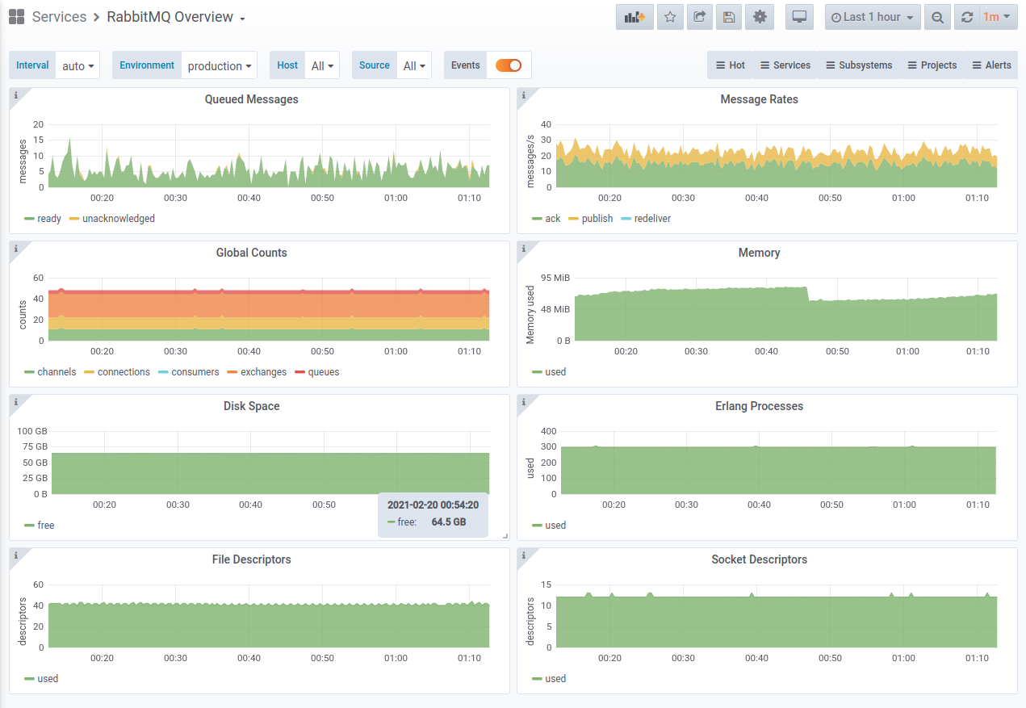Image resolution: width=1026 pixels, height=708 pixels.
Task: Save the dashboard using the floppy disk icon
Action: click(729, 17)
